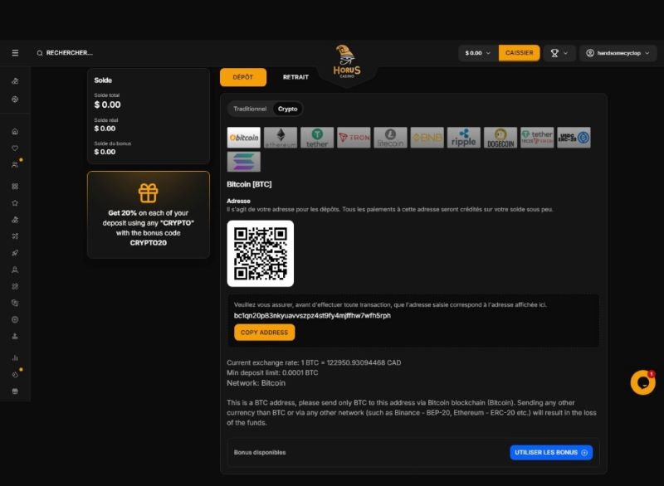
Task: Click the home icon in sidebar
Action: click(x=15, y=132)
